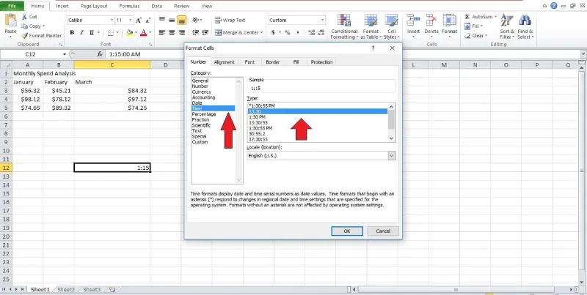Click Align Text Left icon
Image resolution: width=587 pixels, height=295 pixels.
(161, 33)
